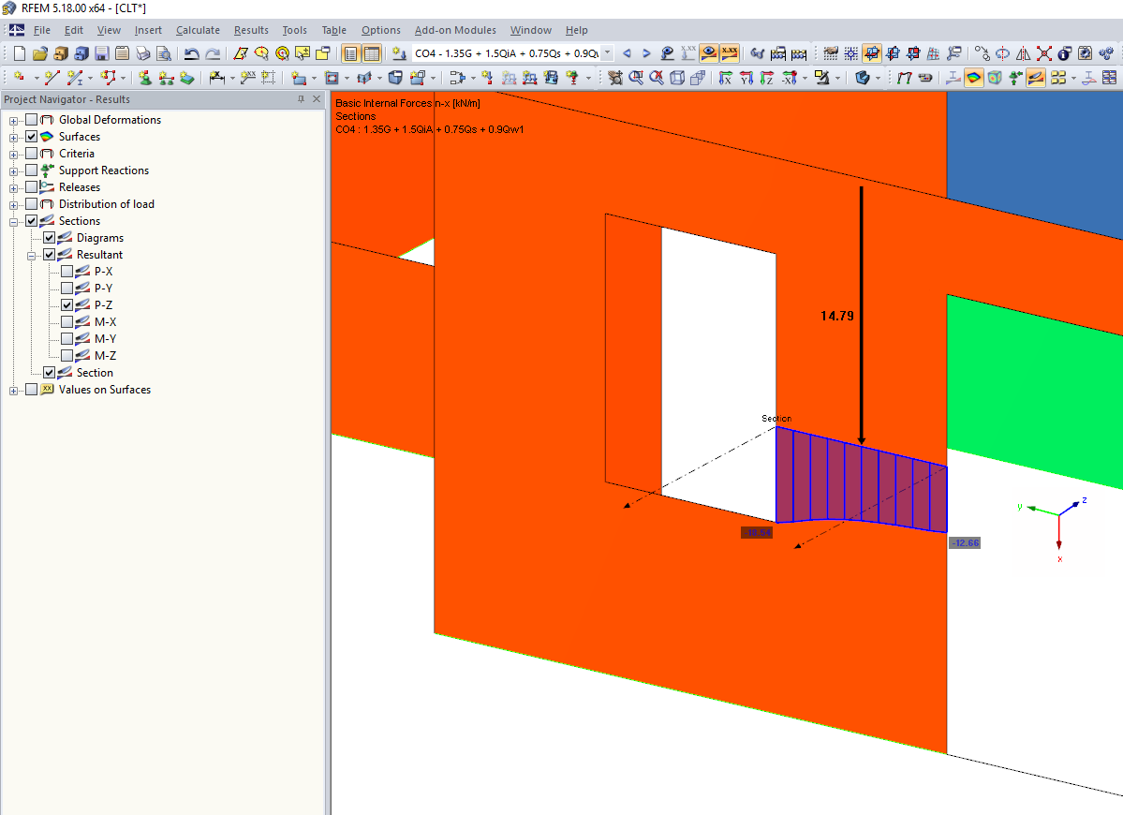Check the M-Y resultant checkbox
1123x815 pixels.
(x=66, y=339)
